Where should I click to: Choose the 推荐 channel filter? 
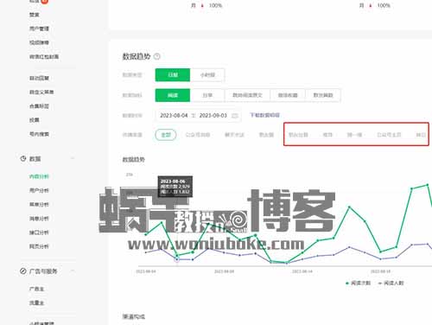pos(327,135)
